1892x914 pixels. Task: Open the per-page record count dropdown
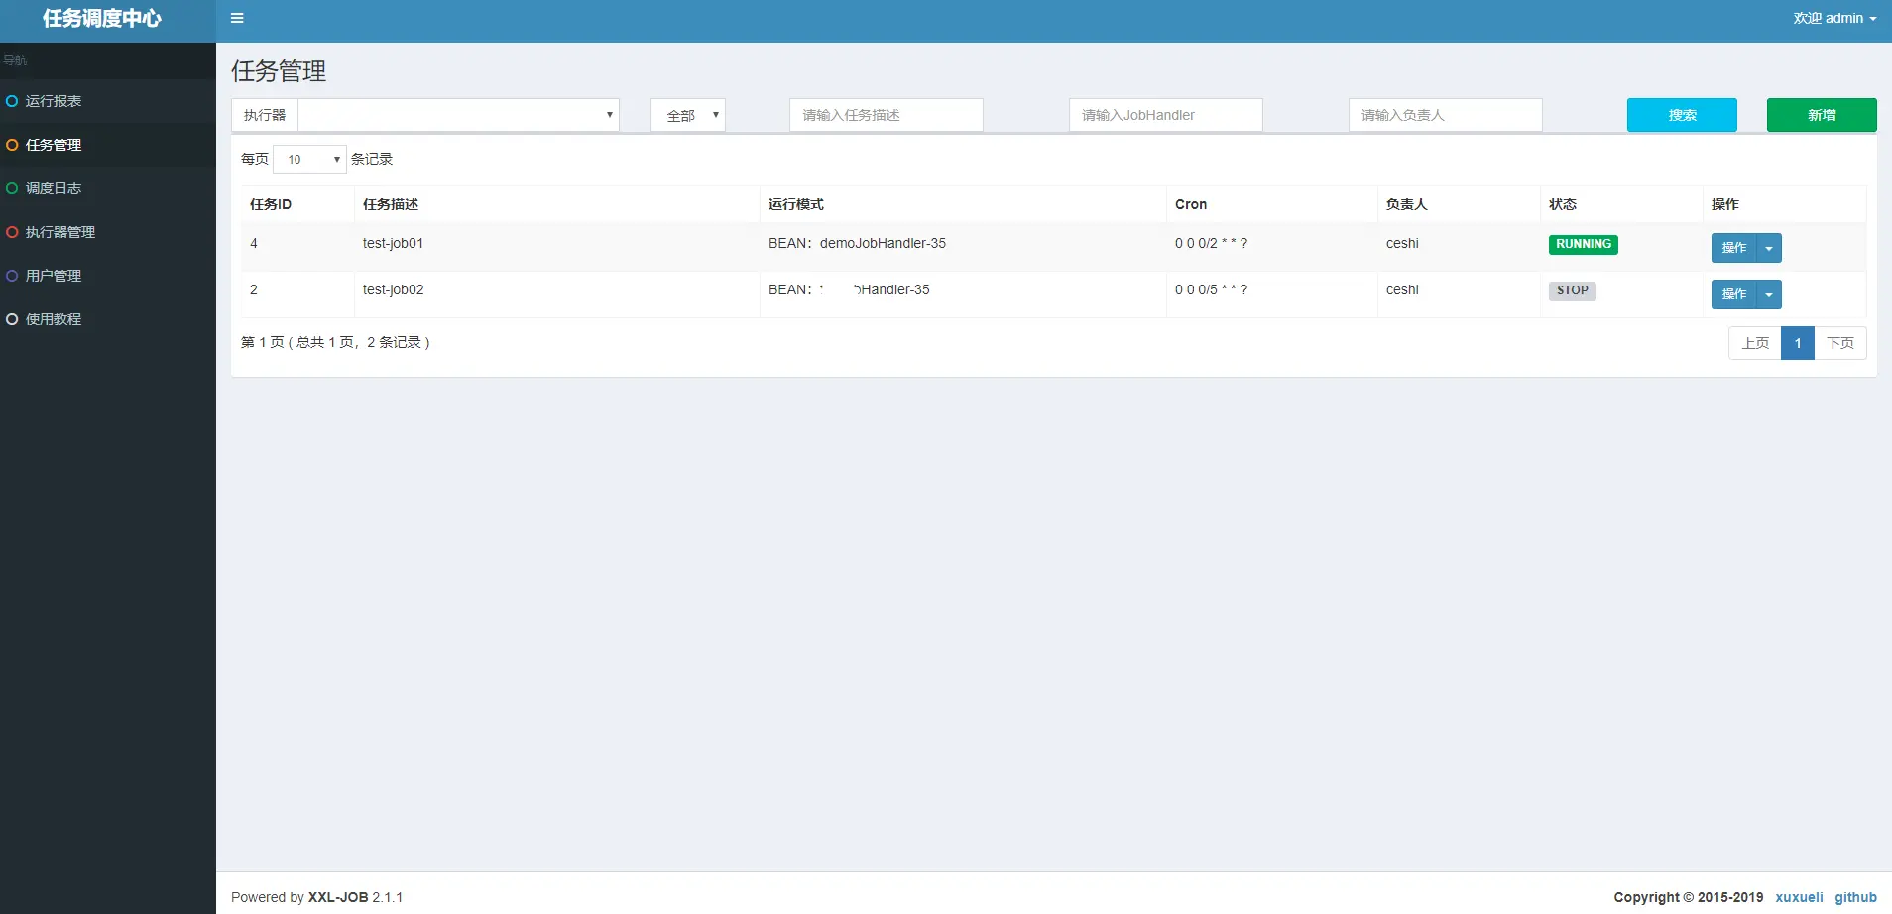coord(309,159)
